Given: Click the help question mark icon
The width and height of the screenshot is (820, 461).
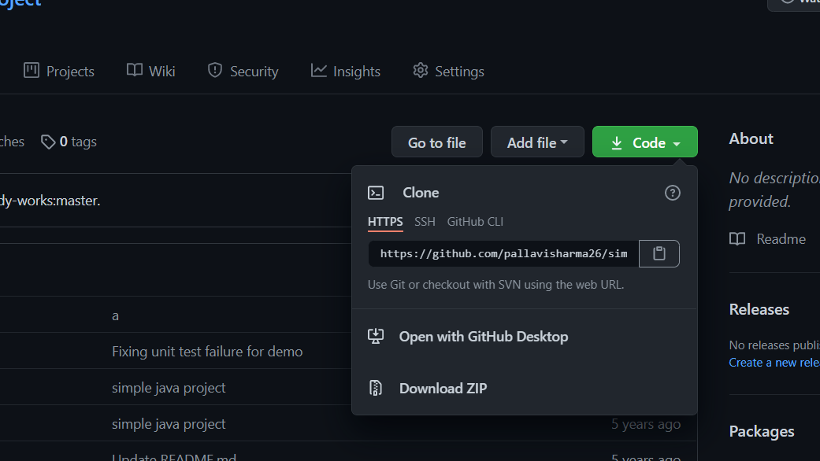Looking at the screenshot, I should [673, 193].
